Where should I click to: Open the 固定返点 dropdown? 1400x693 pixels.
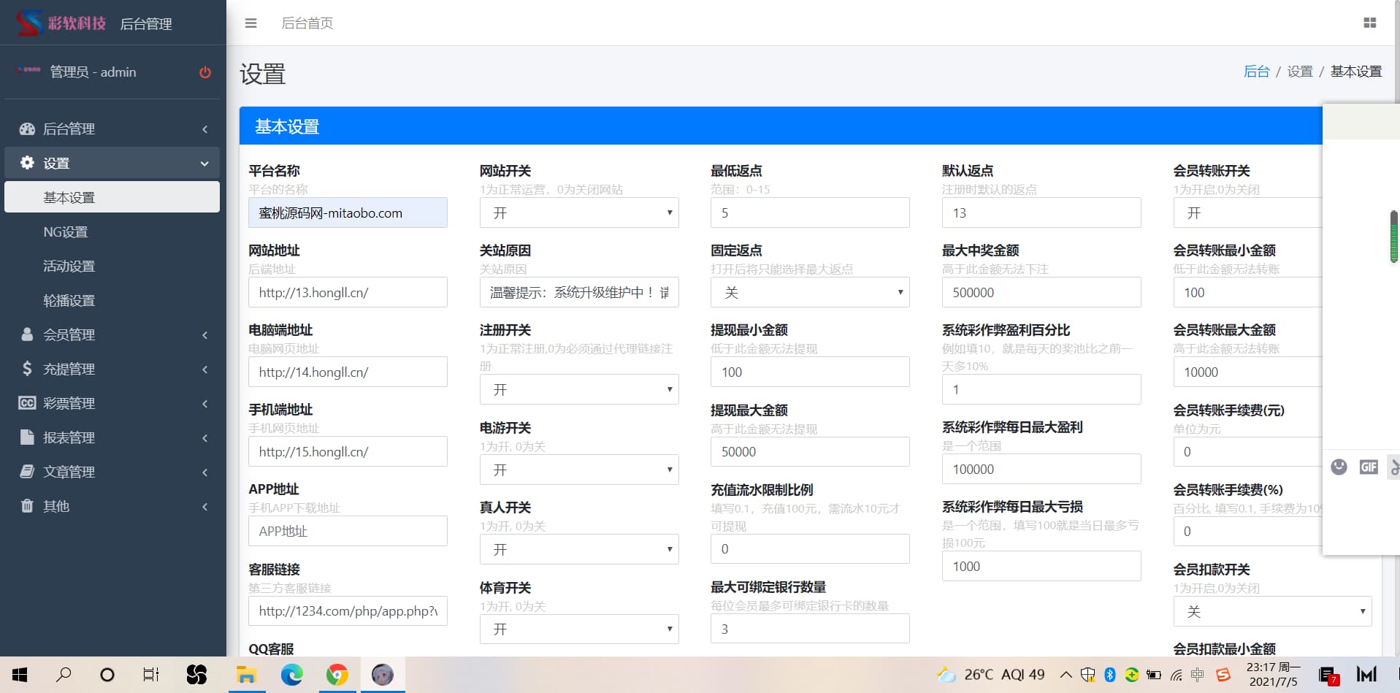809,292
